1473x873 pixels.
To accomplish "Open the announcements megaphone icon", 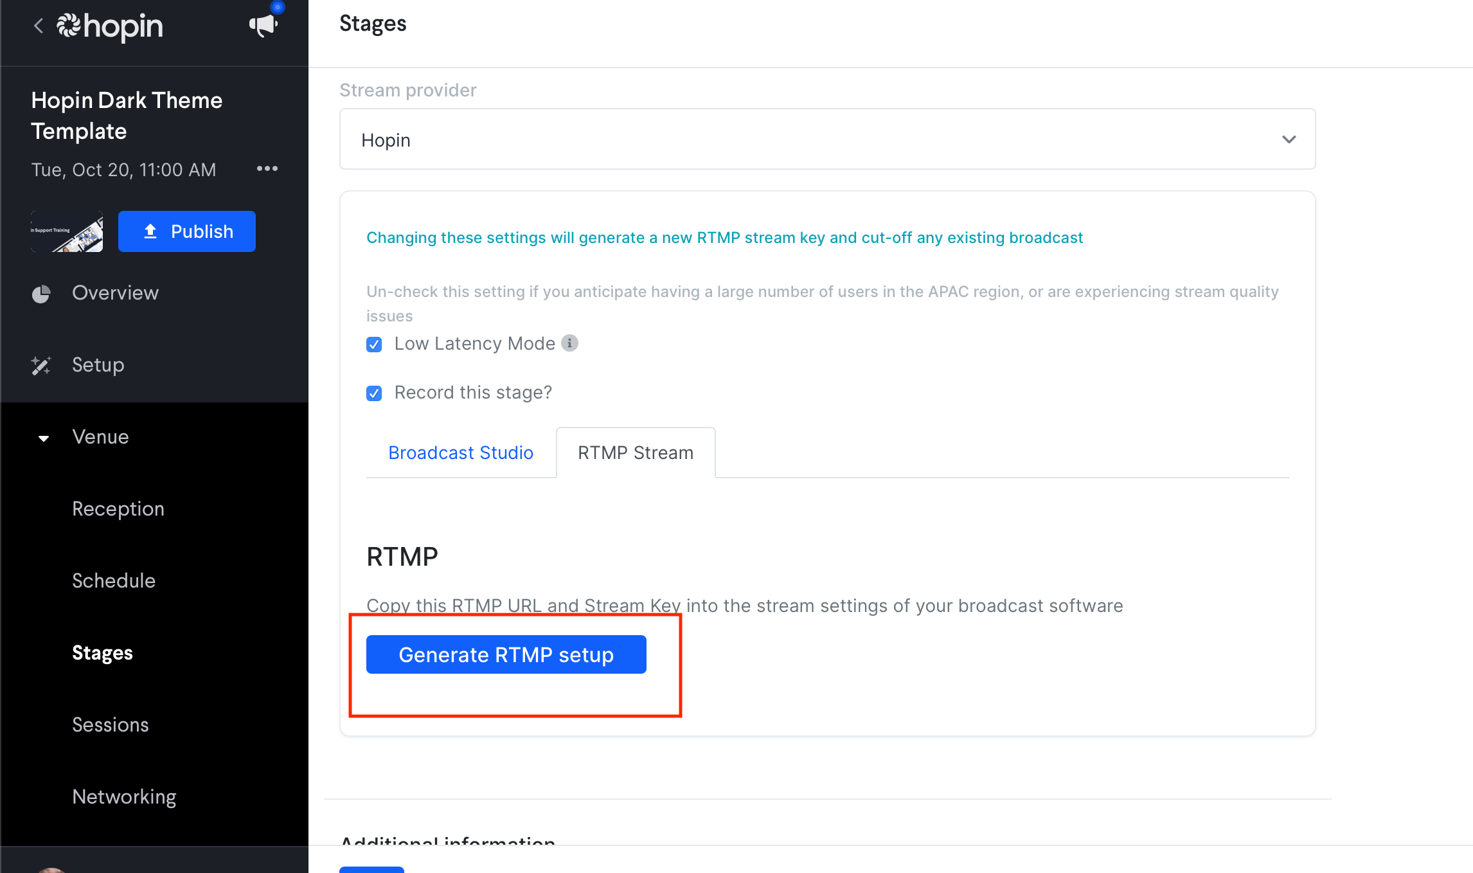I will click(x=263, y=26).
